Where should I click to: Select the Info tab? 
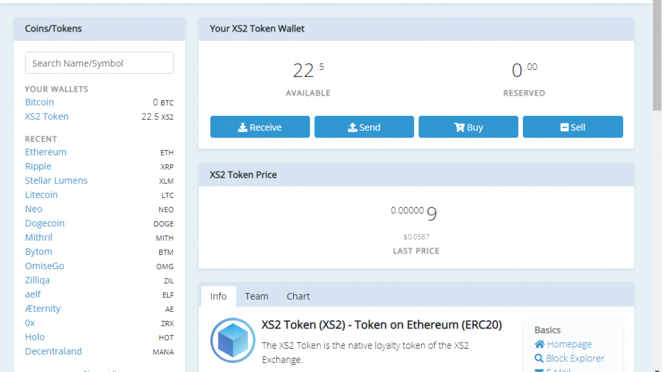[218, 296]
